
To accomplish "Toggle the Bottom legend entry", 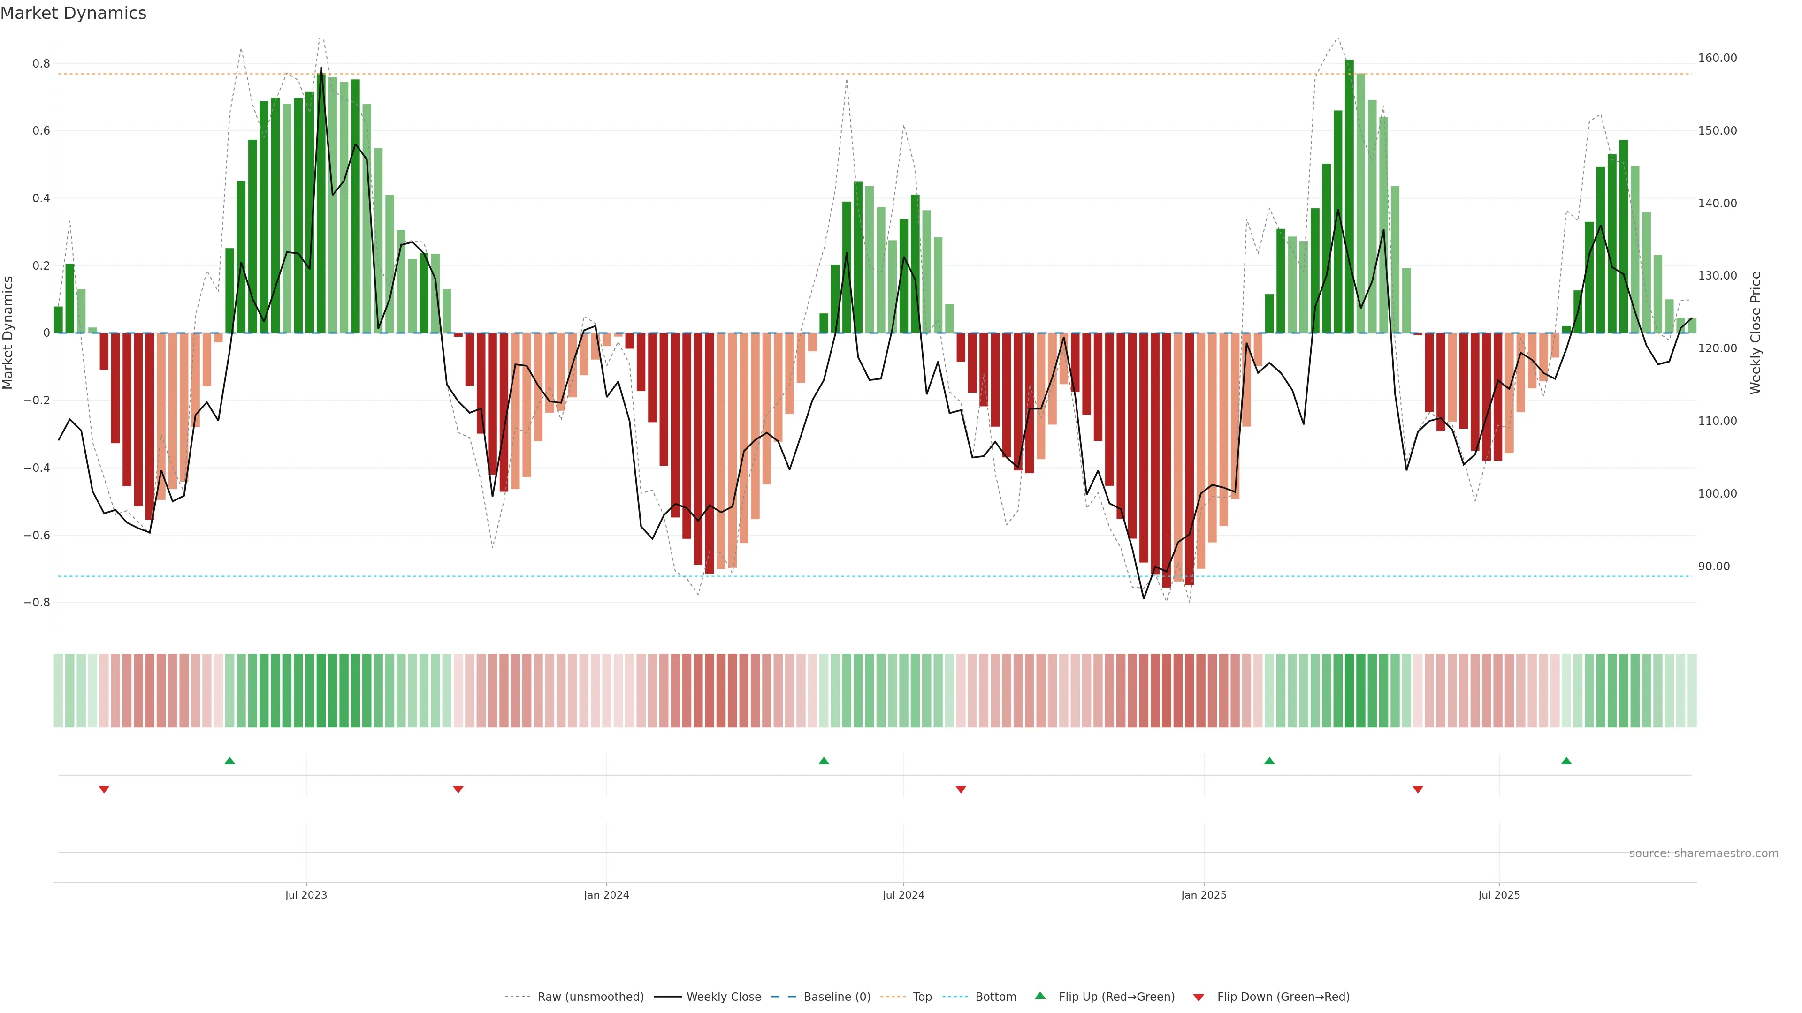I will click(x=995, y=997).
